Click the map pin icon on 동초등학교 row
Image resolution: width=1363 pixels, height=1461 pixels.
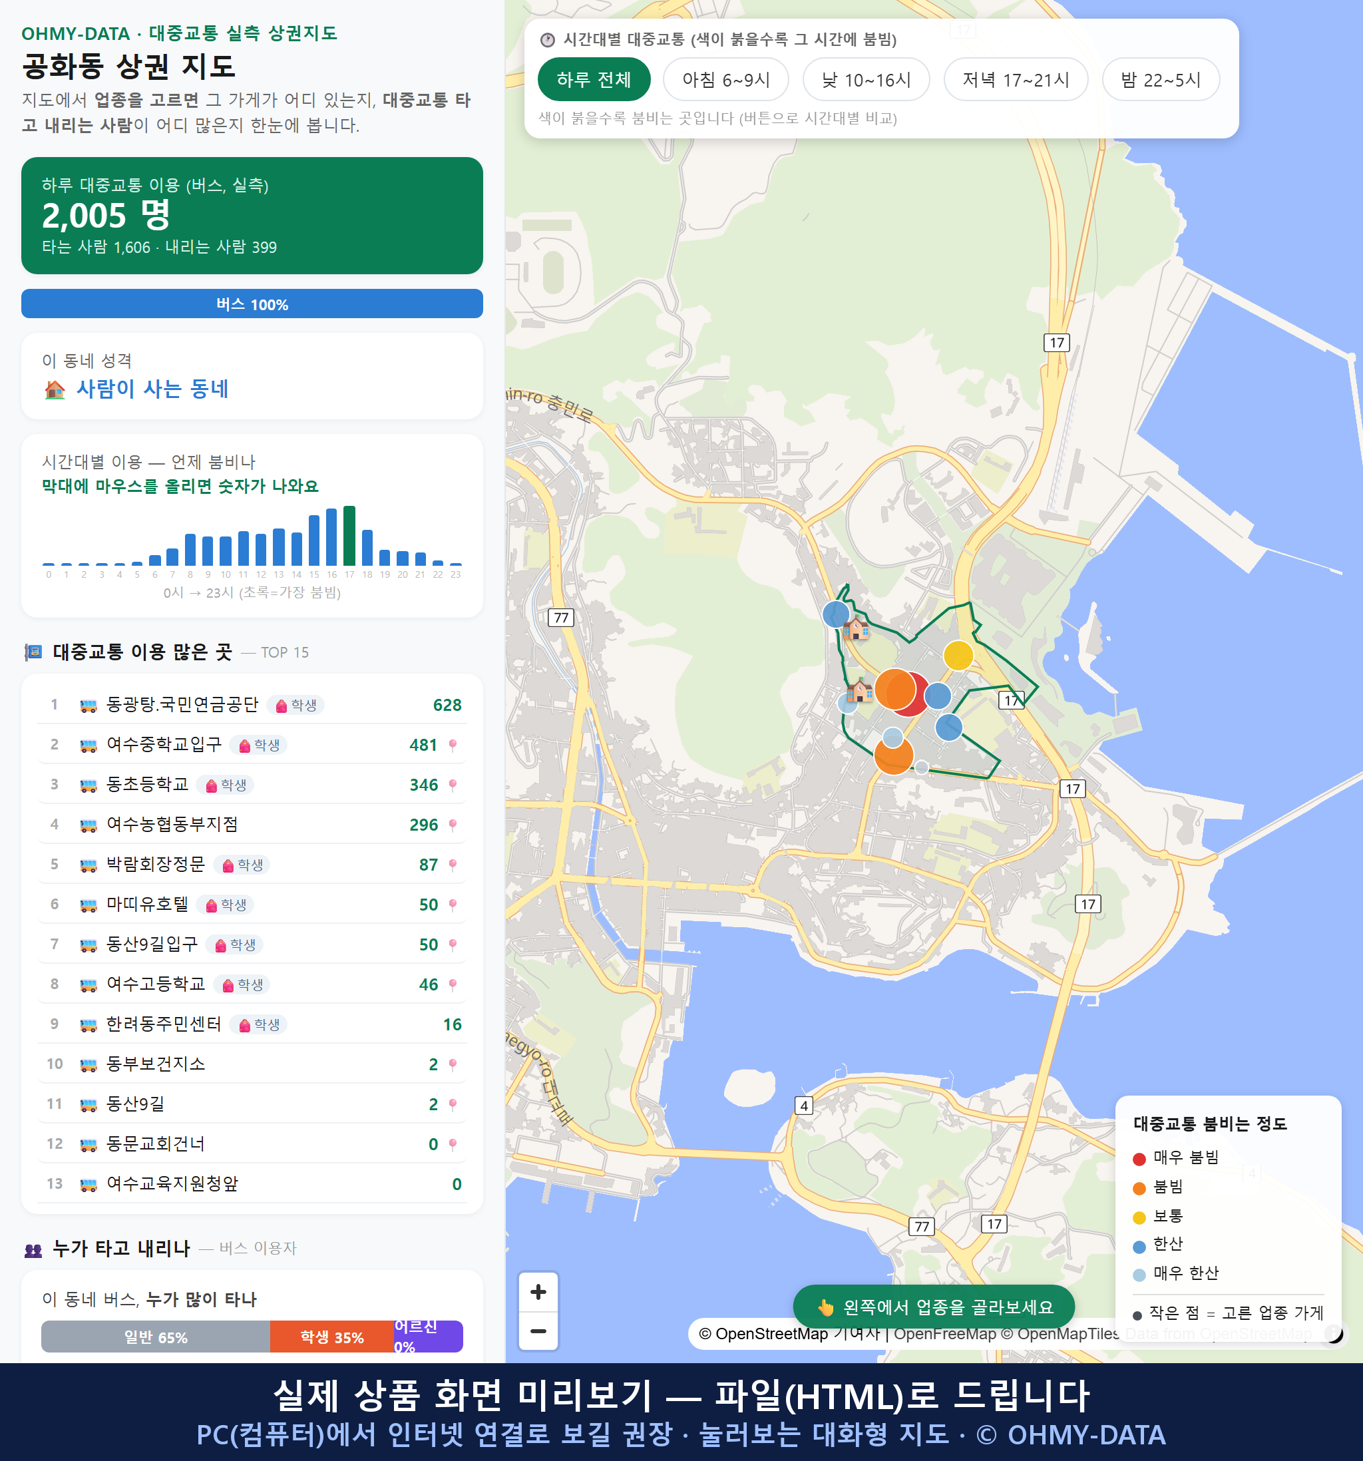pos(453,785)
